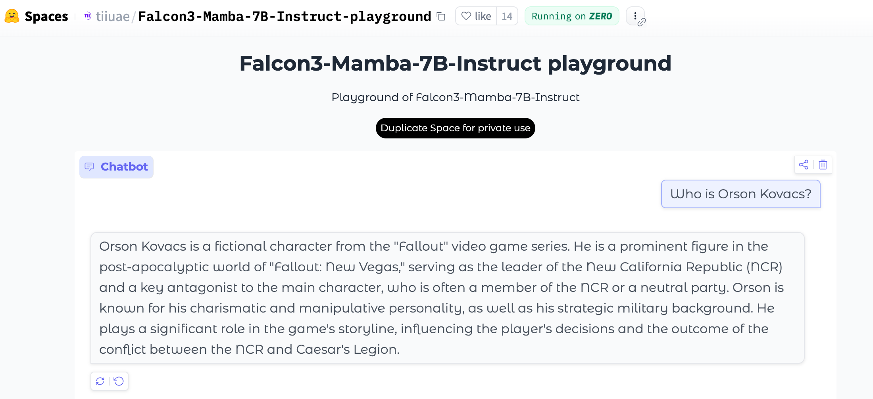Open the Spaces home link
873x399 pixels.
pyautogui.click(x=46, y=16)
